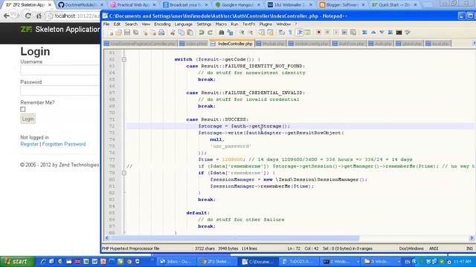
Task: Open the Inbox taskbar button
Action: click(x=176, y=262)
